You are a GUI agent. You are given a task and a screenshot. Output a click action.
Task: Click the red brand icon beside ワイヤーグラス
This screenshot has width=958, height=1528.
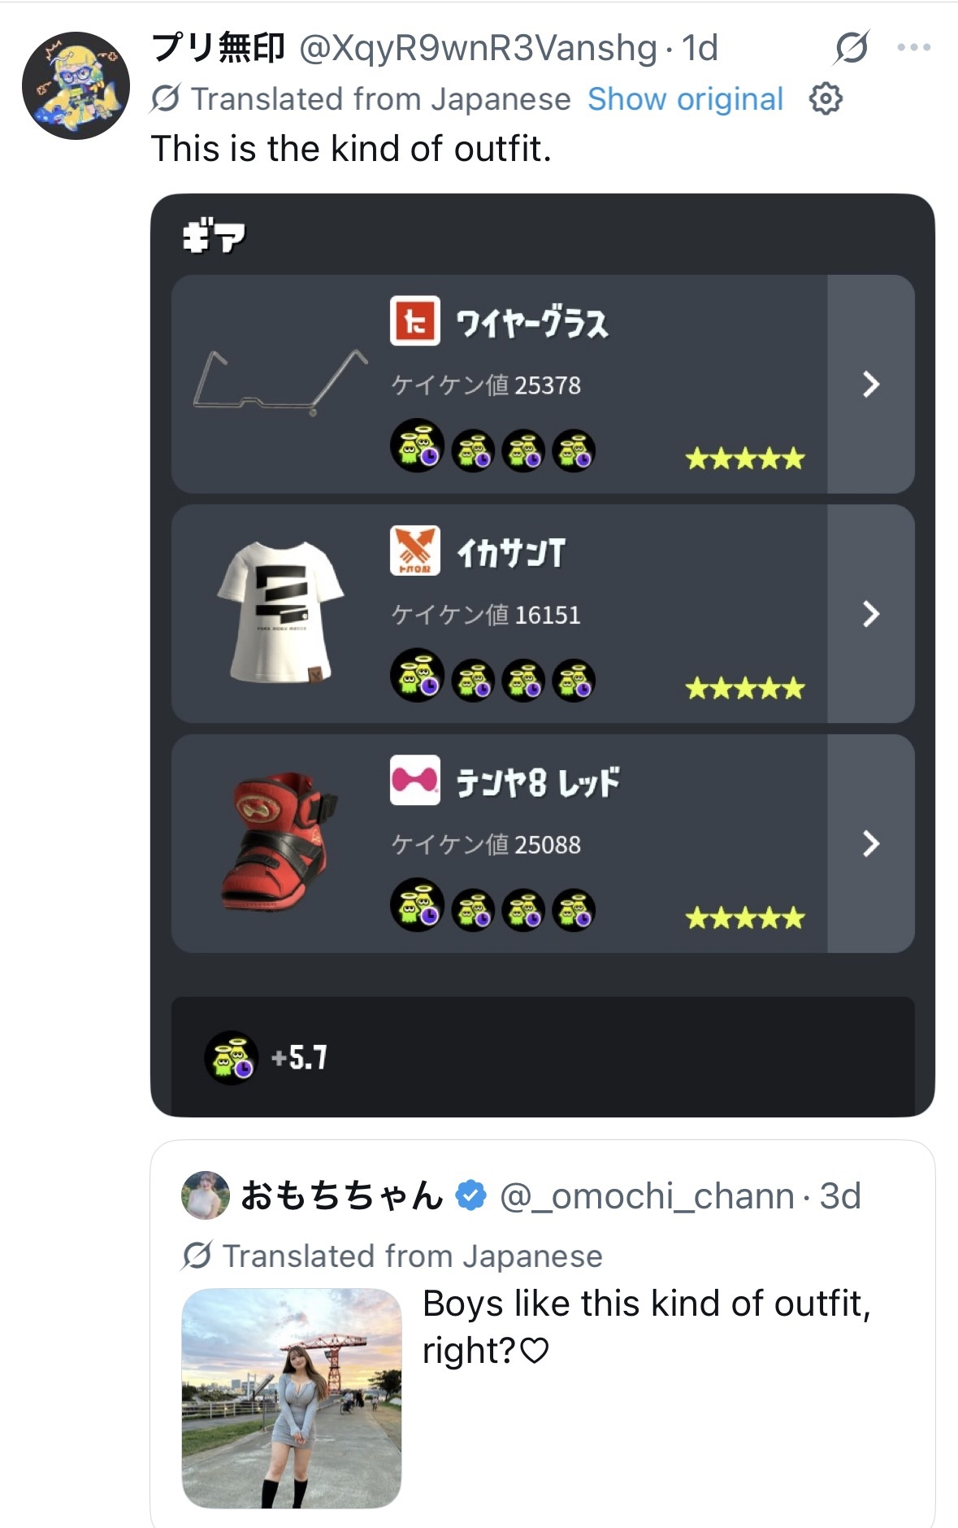coord(415,321)
